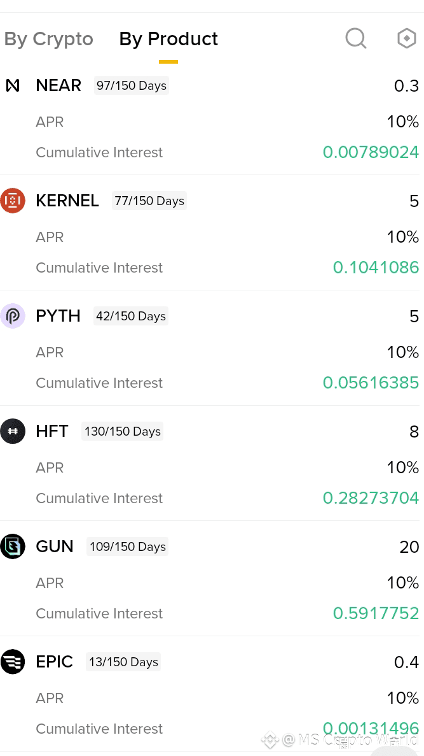Expand the NEAR position details

[58, 85]
